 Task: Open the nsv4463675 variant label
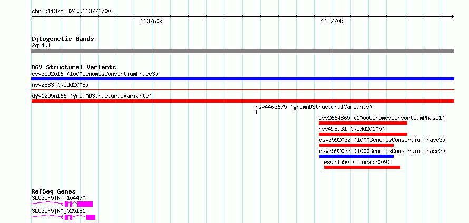click(x=314, y=107)
